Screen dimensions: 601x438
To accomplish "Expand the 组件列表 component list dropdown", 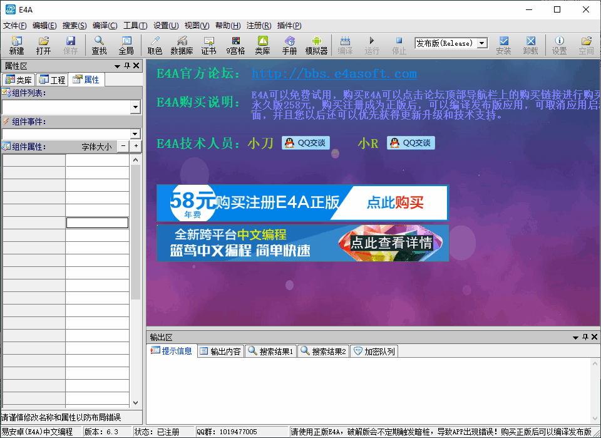I will [x=135, y=107].
